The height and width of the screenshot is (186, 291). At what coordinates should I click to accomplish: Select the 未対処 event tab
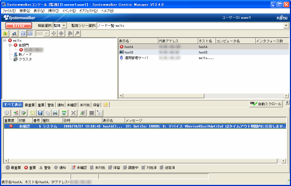[x=85, y=105]
